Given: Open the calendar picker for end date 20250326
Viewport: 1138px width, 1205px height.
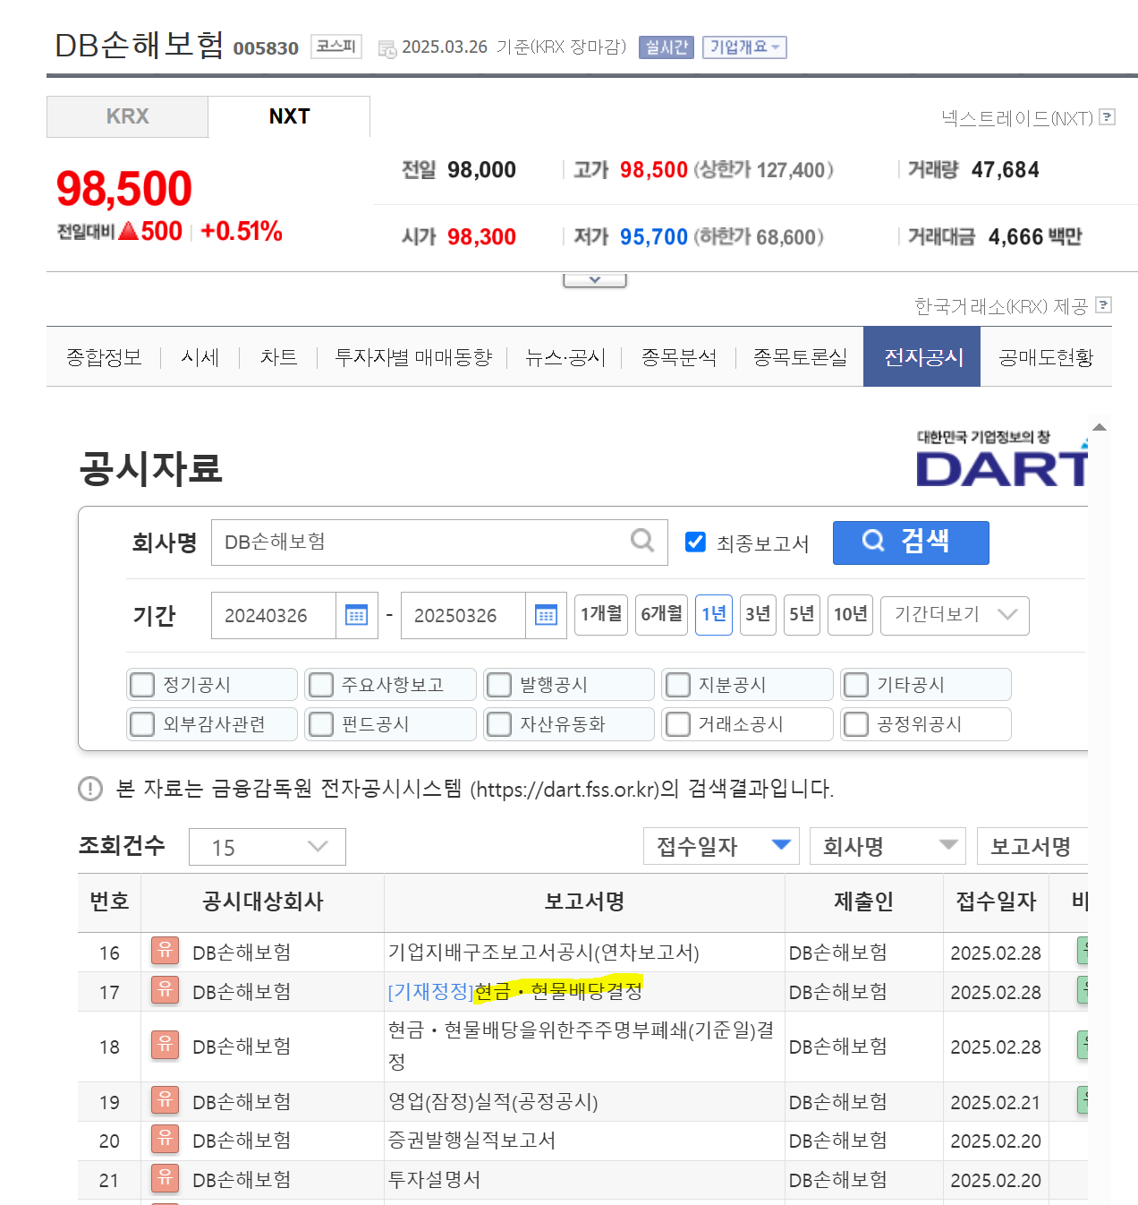Looking at the screenshot, I should [545, 615].
